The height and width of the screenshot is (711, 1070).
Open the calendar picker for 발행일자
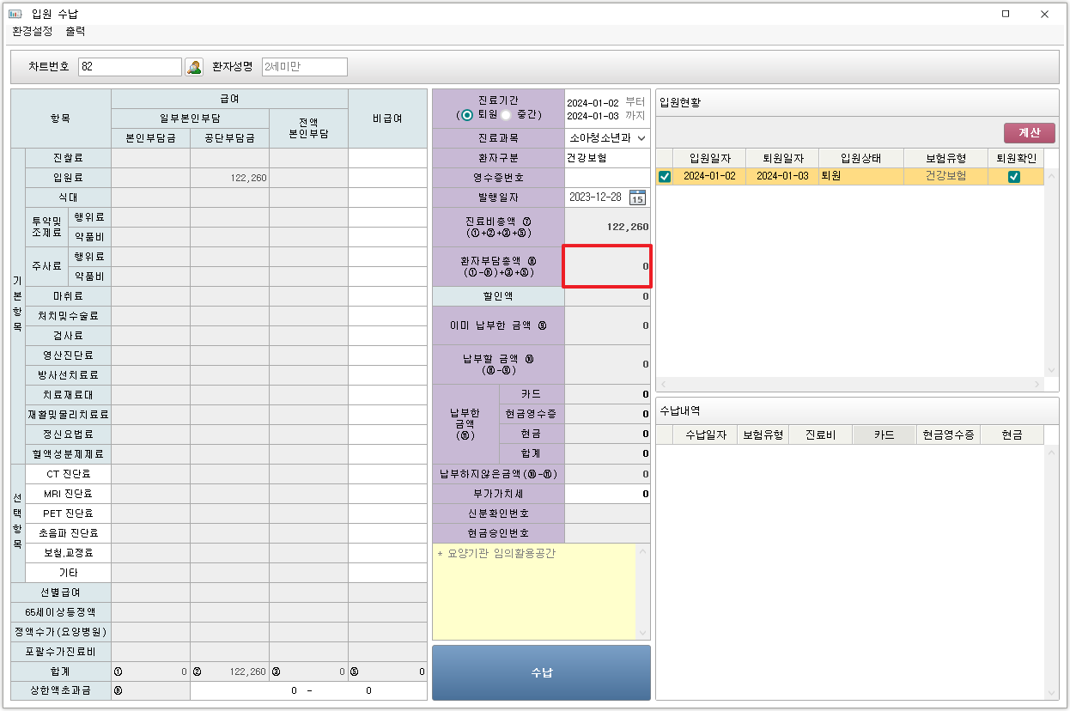(x=637, y=197)
